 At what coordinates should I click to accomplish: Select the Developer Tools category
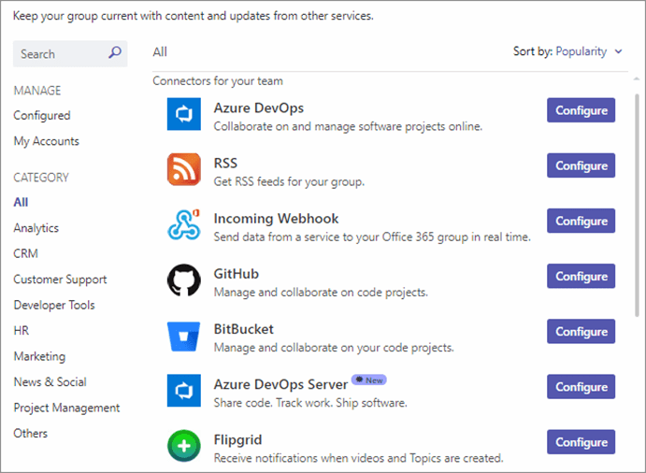(x=54, y=305)
